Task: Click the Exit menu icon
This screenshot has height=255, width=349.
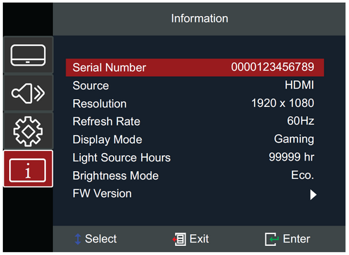Action: (x=179, y=239)
